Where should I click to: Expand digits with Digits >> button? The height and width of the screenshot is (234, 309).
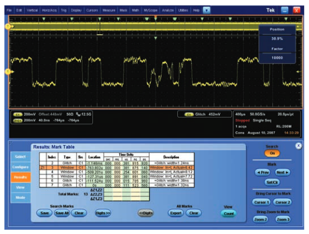[x=103, y=213]
